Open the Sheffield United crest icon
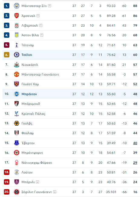 click(x=16, y=192)
